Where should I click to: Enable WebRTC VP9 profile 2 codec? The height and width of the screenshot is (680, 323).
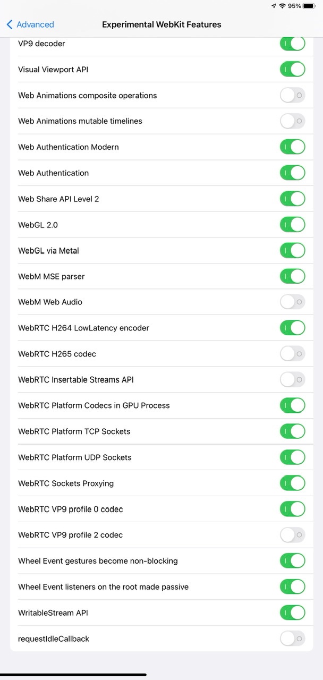point(292,535)
